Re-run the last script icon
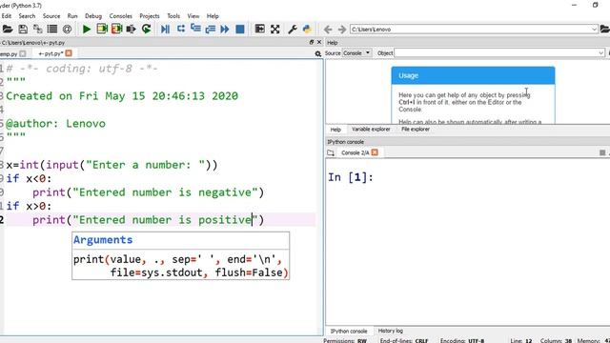Screen dimensions: 610x343 pos(146,30)
